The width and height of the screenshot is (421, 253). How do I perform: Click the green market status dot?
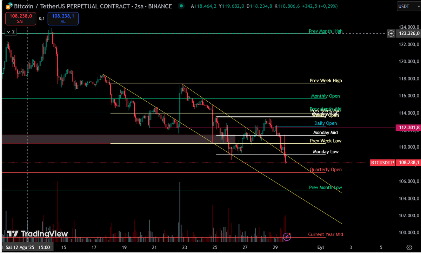[181, 6]
